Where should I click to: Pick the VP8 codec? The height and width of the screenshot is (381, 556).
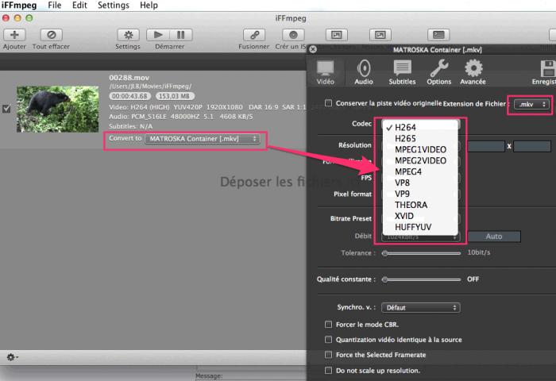[x=420, y=183]
